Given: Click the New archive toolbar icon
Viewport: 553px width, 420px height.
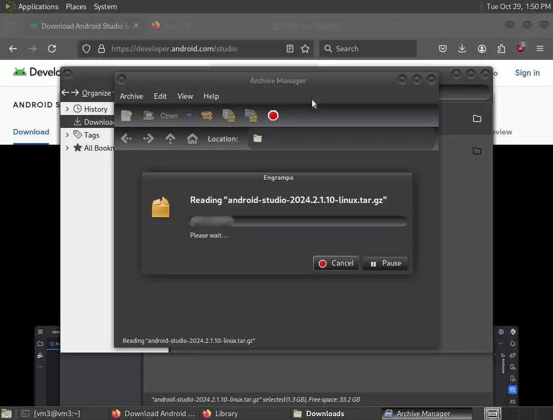Looking at the screenshot, I should click(x=126, y=116).
